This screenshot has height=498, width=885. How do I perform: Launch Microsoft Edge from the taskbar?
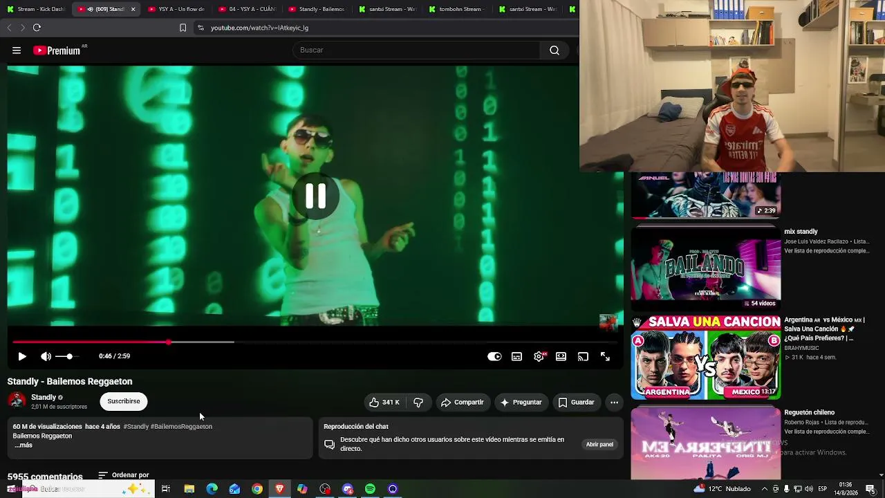pos(212,489)
